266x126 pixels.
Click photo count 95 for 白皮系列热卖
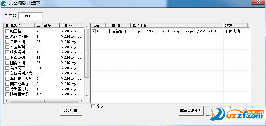38,73
